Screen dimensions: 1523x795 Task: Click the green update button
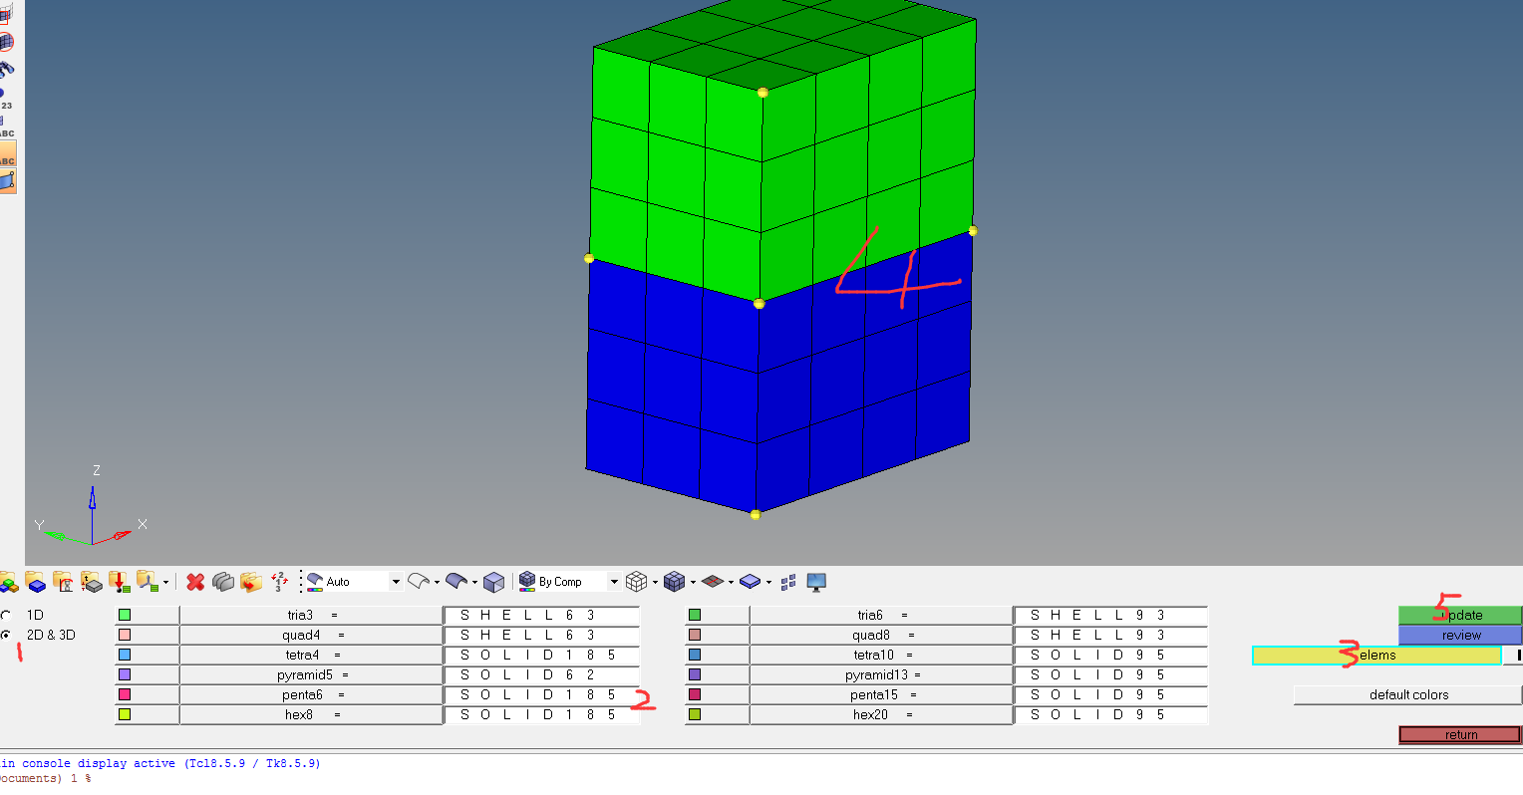coord(1459,616)
